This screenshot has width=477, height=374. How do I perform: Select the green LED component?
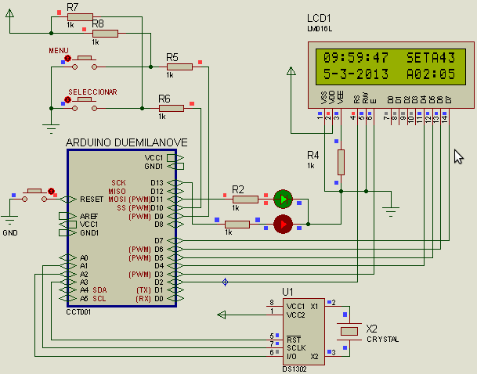point(283,200)
